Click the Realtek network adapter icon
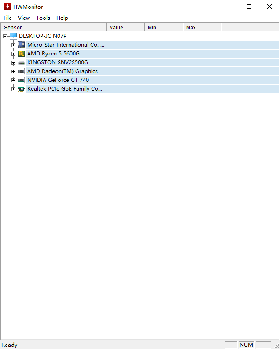 22,89
